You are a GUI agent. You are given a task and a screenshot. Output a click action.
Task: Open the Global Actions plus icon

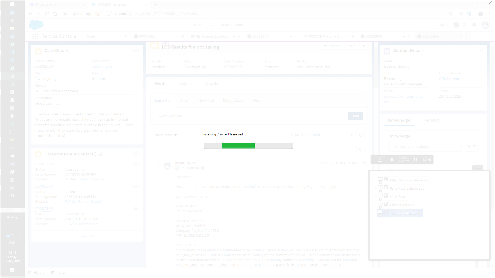pyautogui.click(x=456, y=25)
